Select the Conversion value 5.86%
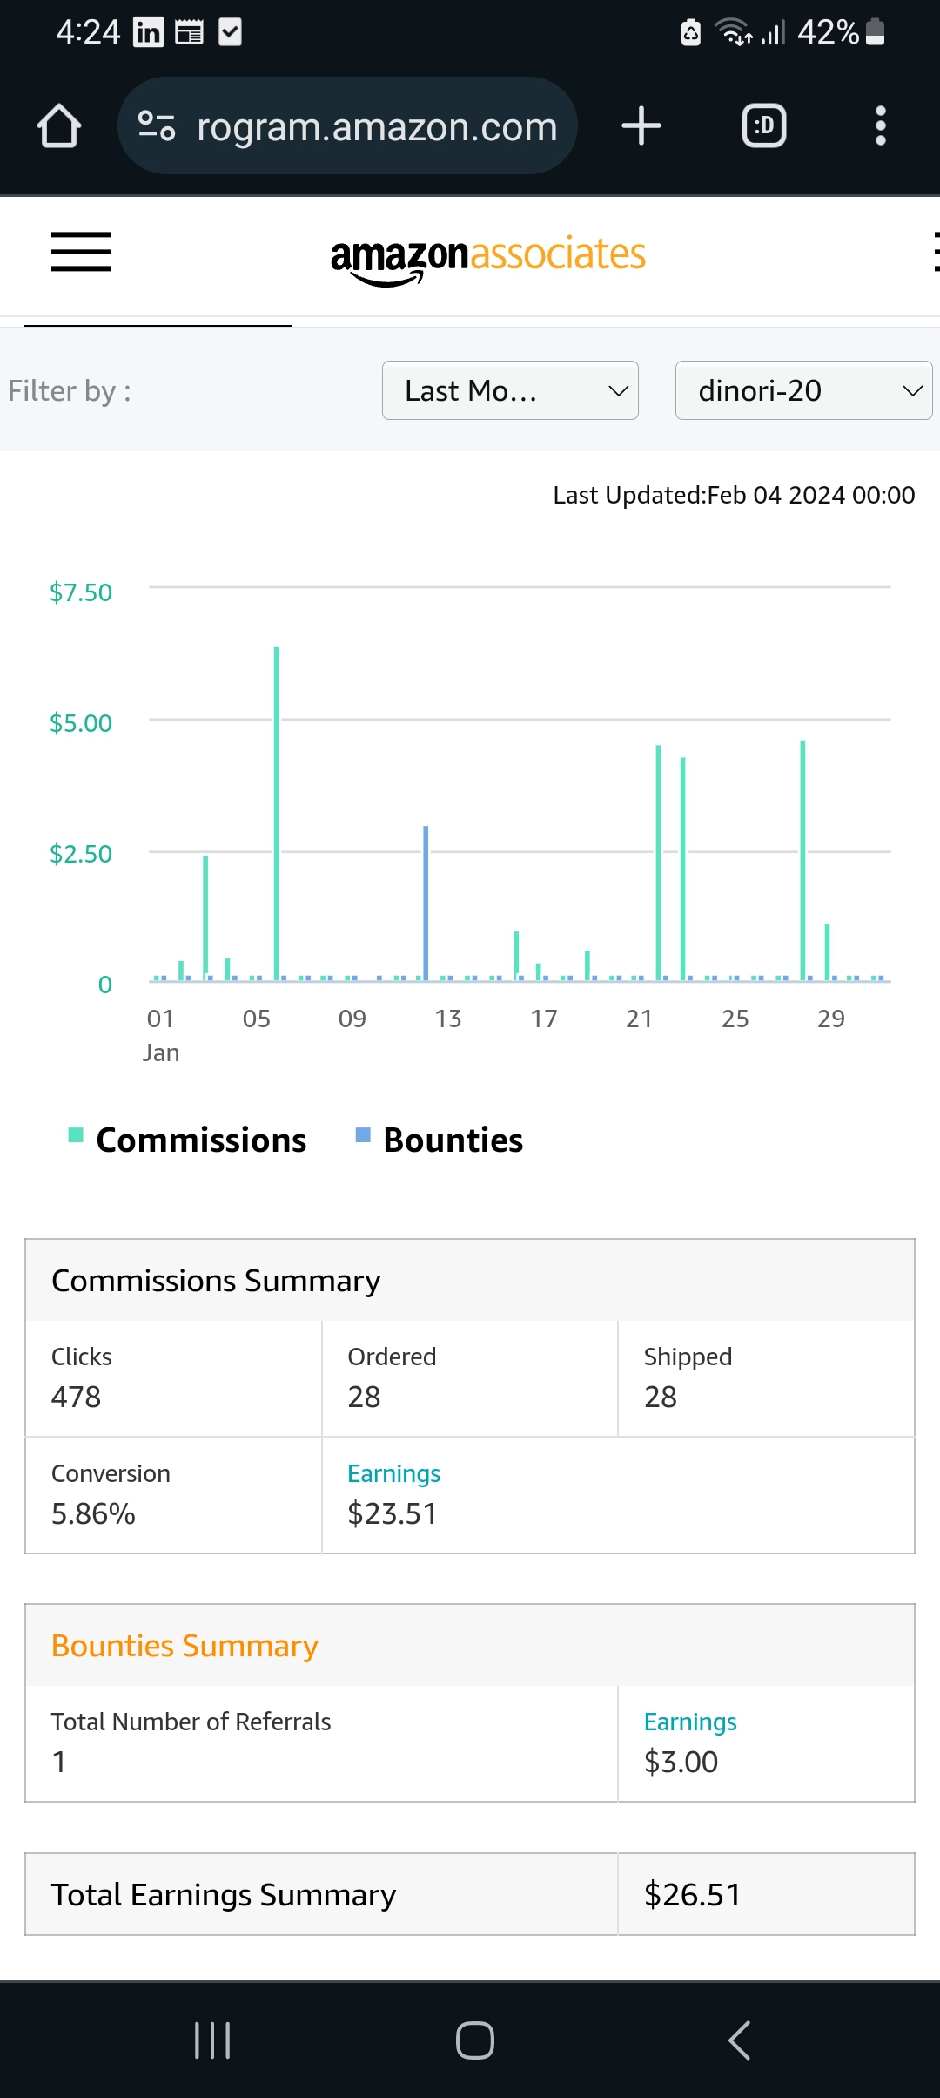 point(93,1513)
